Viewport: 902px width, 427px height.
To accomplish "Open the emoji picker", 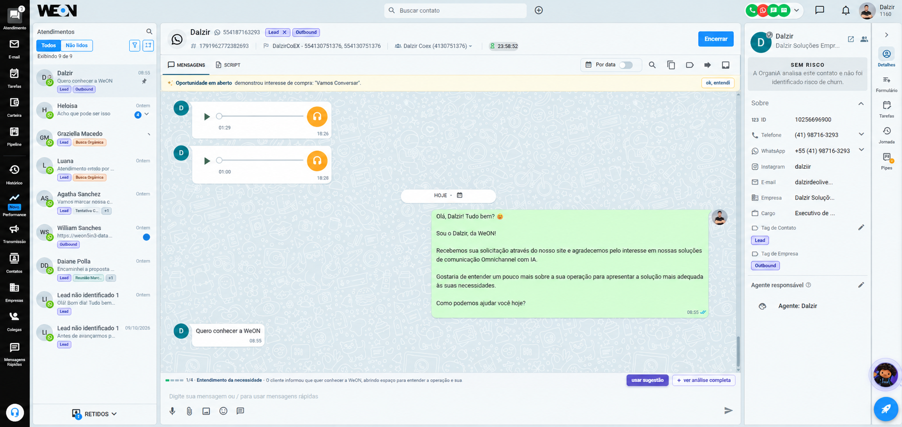I will 223,411.
